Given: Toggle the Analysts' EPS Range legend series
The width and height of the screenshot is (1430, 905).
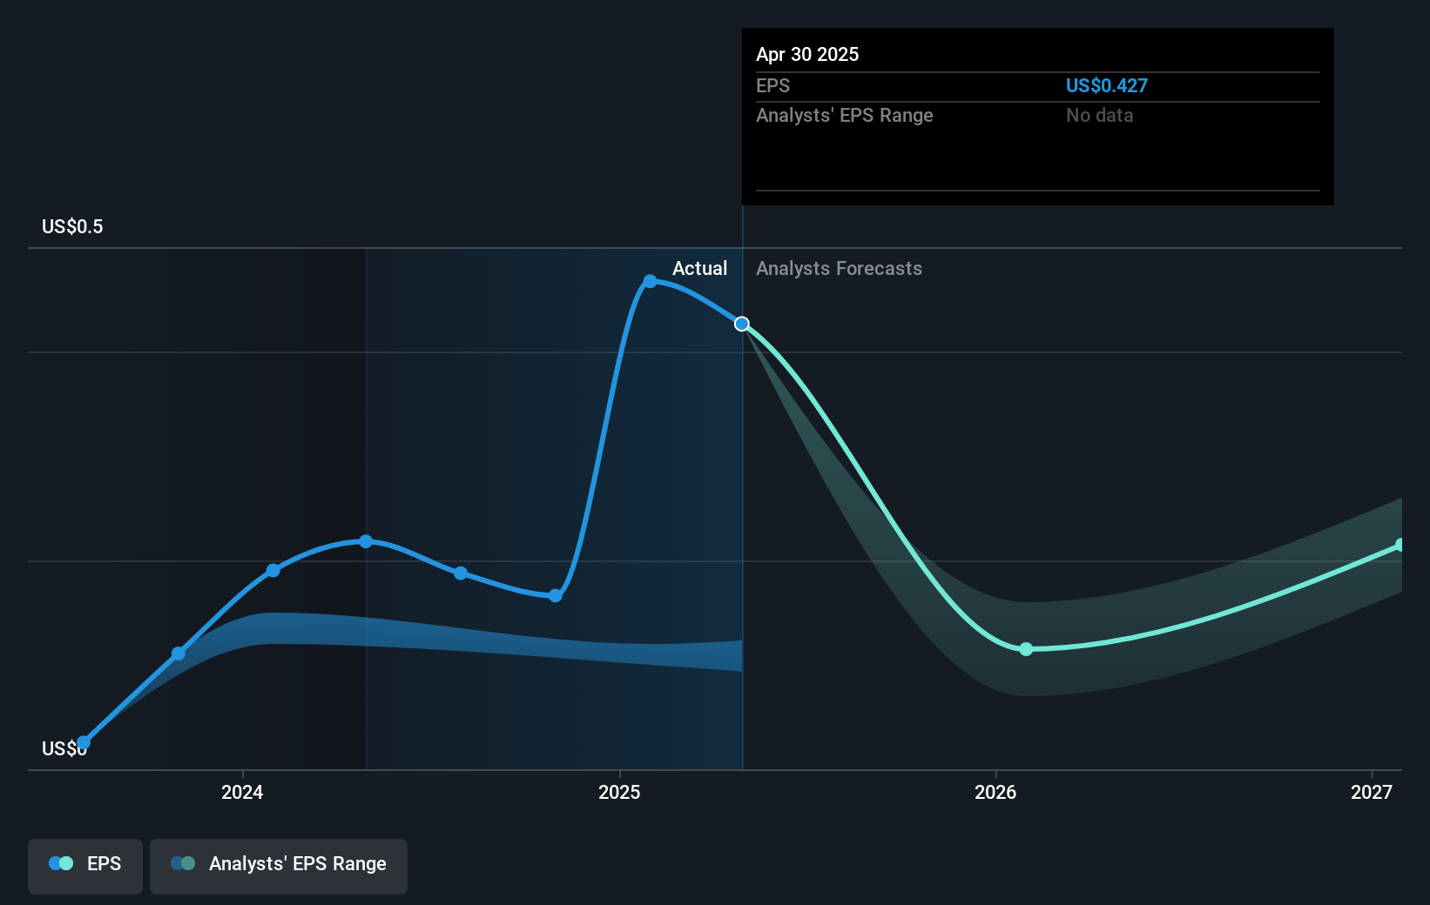Looking at the screenshot, I should coord(279,866).
